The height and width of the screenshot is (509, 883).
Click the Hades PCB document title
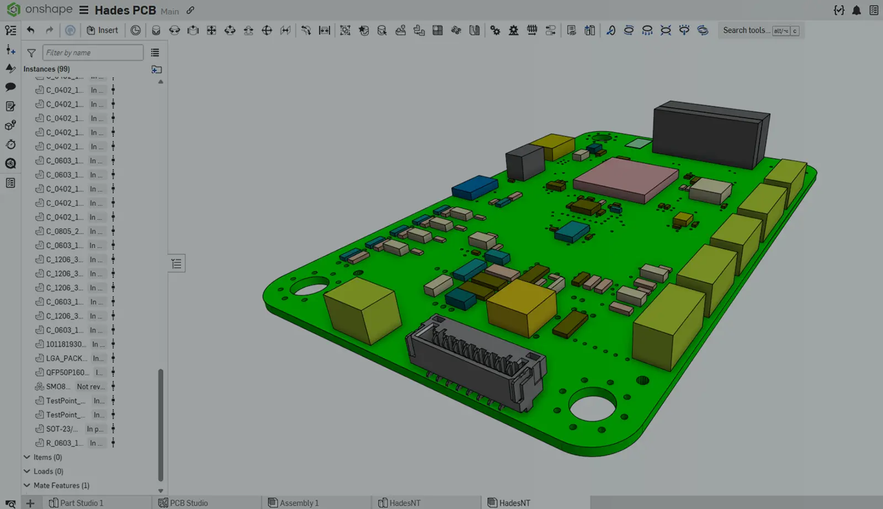125,10
